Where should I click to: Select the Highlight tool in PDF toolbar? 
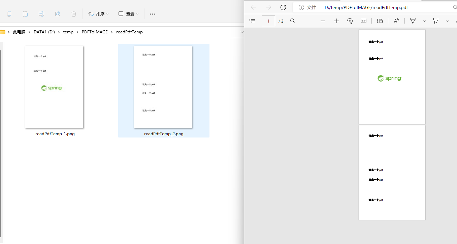coord(436,21)
